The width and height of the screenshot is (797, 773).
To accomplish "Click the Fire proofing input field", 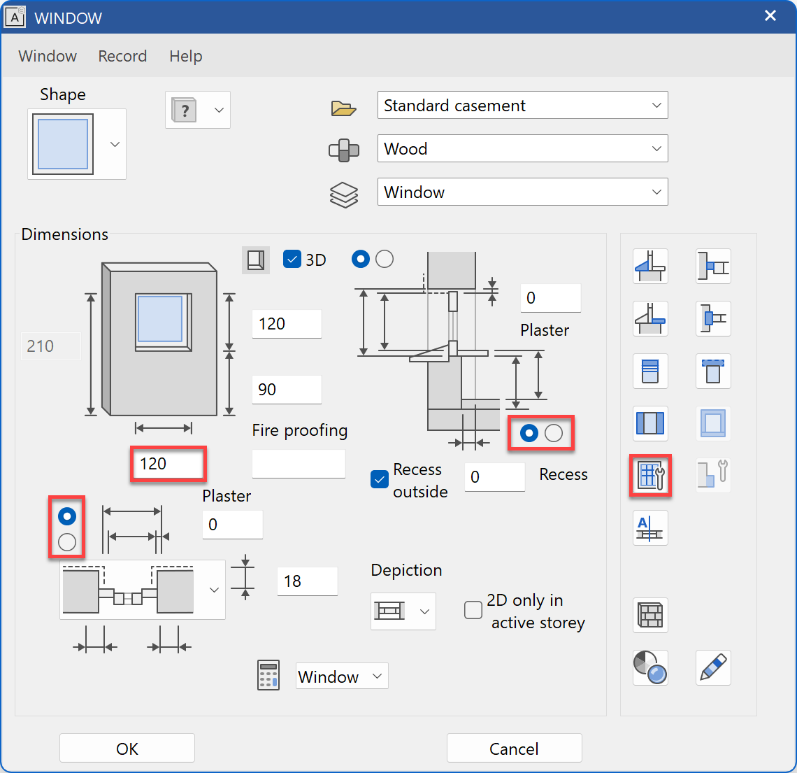I will coord(299,464).
